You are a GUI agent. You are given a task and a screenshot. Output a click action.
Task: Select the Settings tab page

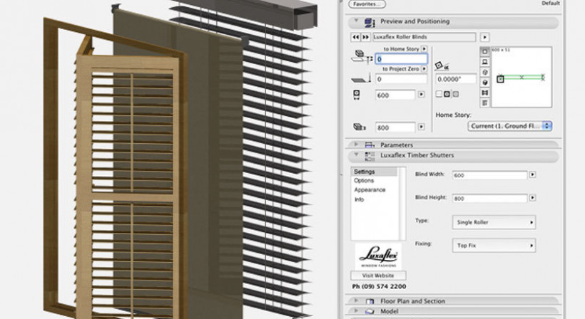375,172
